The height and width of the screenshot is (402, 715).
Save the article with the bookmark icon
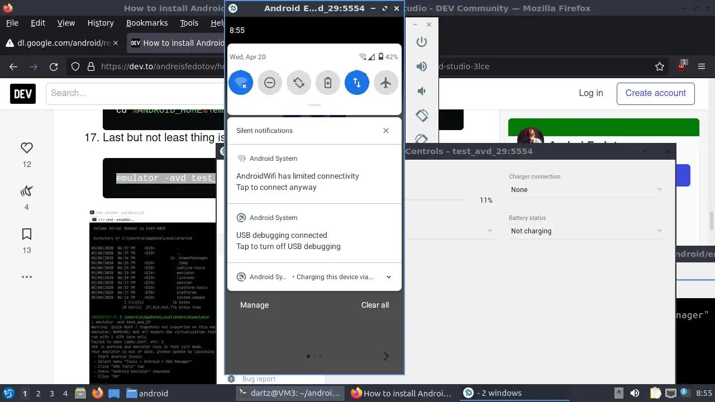click(x=27, y=234)
